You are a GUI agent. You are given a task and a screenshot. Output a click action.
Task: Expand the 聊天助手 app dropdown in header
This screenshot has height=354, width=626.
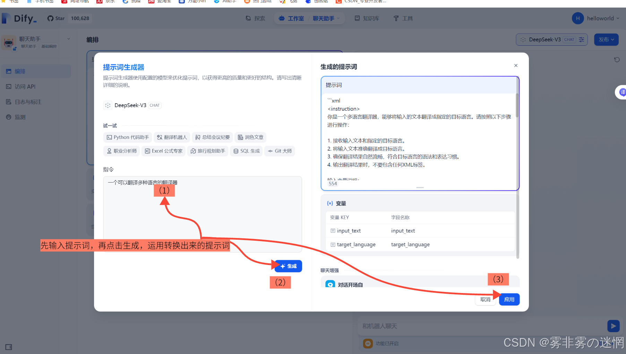(326, 18)
